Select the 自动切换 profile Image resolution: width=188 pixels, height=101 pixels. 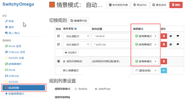click(x=24, y=88)
